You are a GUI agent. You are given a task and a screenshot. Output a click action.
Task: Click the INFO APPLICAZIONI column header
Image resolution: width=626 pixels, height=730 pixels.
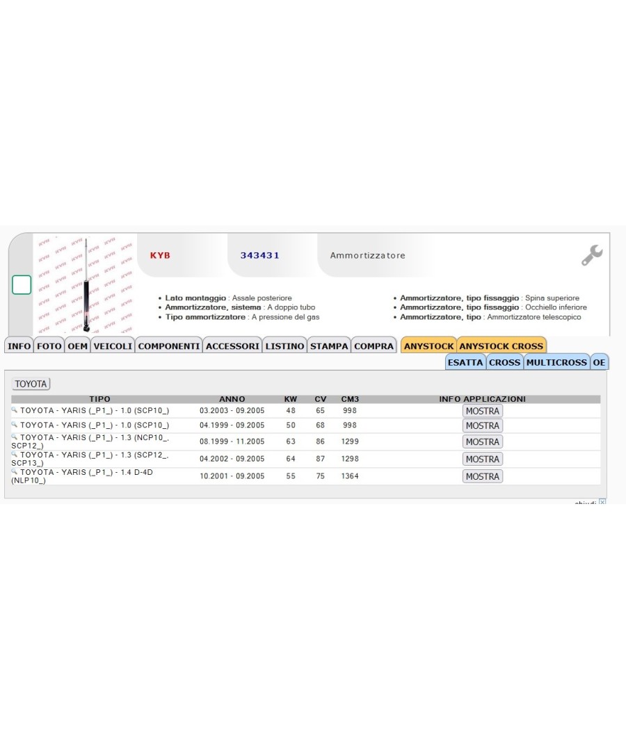click(482, 399)
